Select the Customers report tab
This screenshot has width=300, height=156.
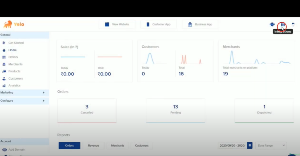coord(142,145)
